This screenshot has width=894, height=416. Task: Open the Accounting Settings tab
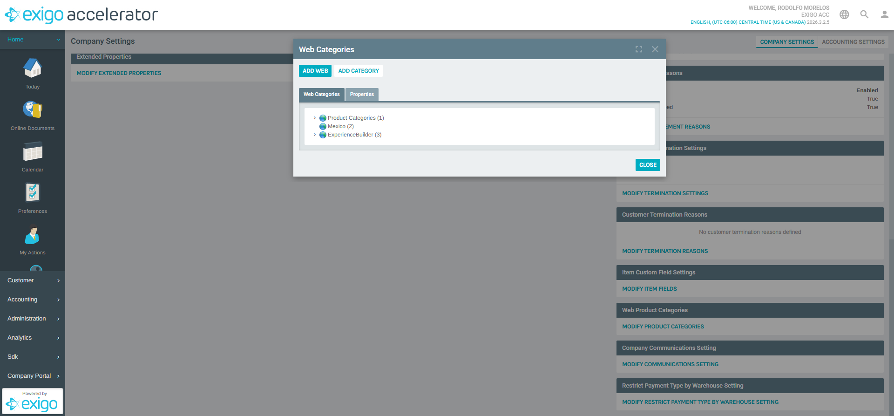tap(853, 42)
